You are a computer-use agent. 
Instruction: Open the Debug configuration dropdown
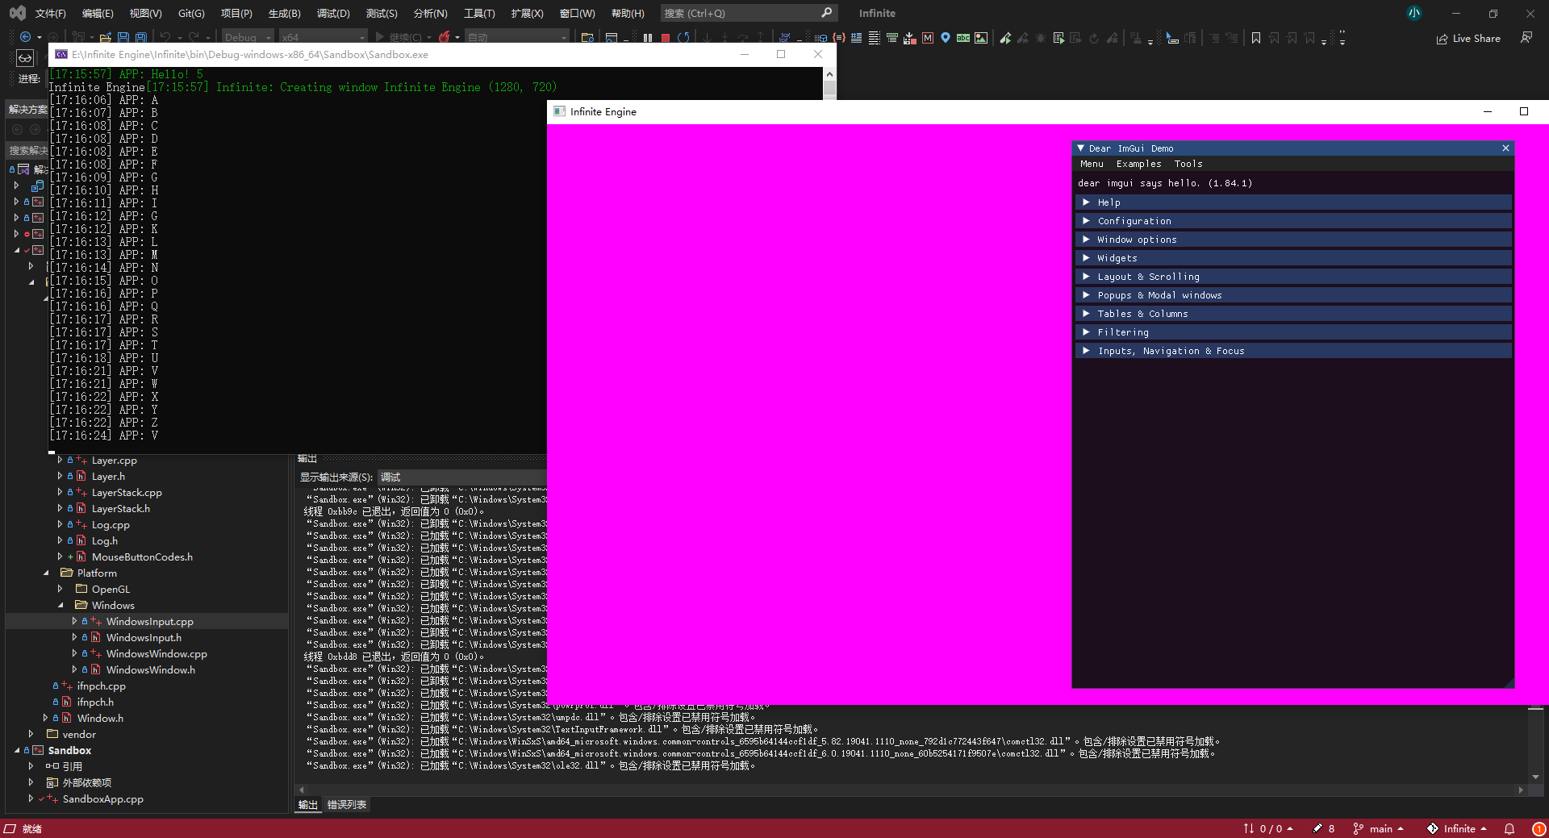pyautogui.click(x=248, y=37)
